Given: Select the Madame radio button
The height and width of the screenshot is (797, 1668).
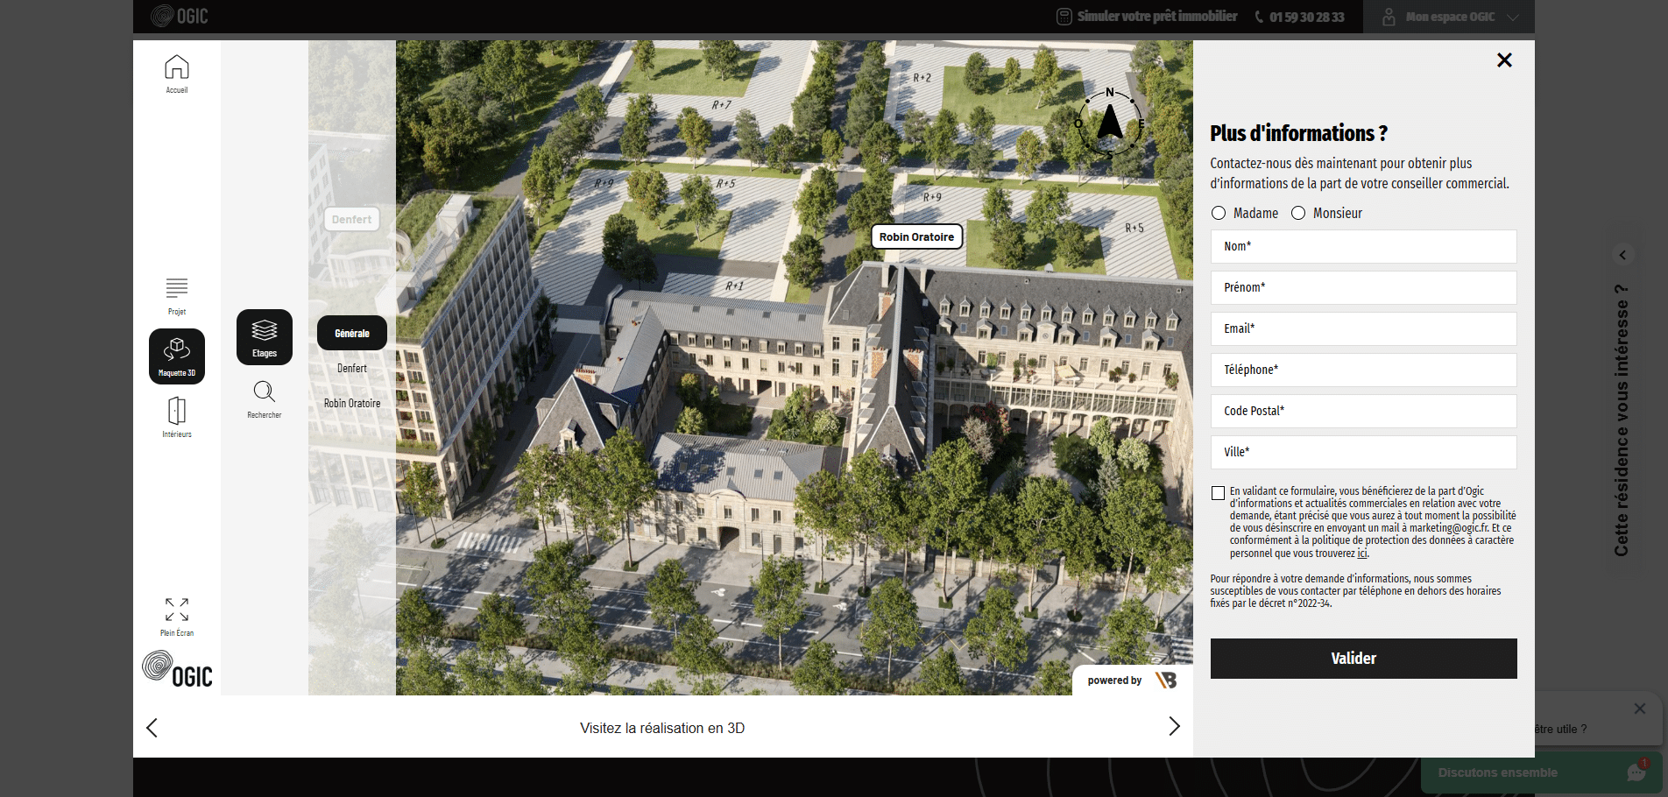Looking at the screenshot, I should tap(1219, 213).
